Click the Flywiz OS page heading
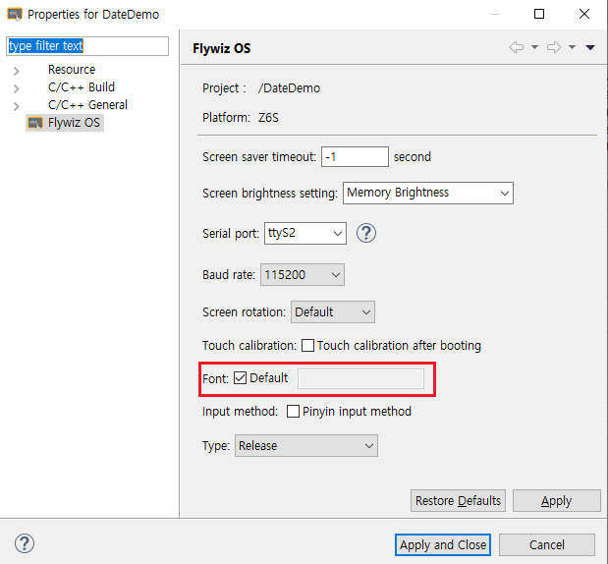608x564 pixels. pos(221,48)
